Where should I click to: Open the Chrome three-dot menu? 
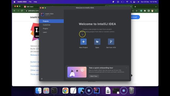pos(156,11)
